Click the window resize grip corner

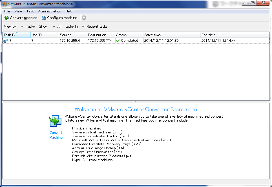coord(268,183)
